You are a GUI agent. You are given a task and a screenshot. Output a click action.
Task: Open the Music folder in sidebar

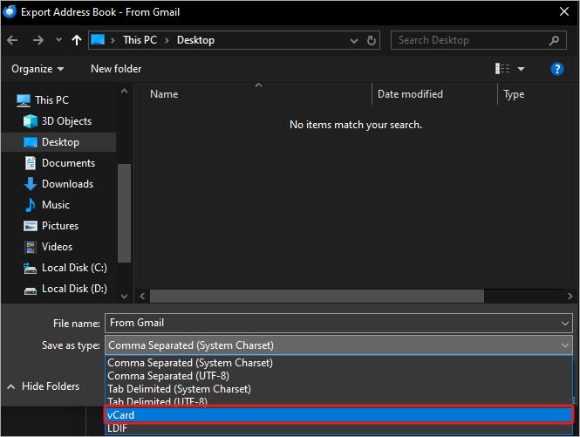(56, 205)
